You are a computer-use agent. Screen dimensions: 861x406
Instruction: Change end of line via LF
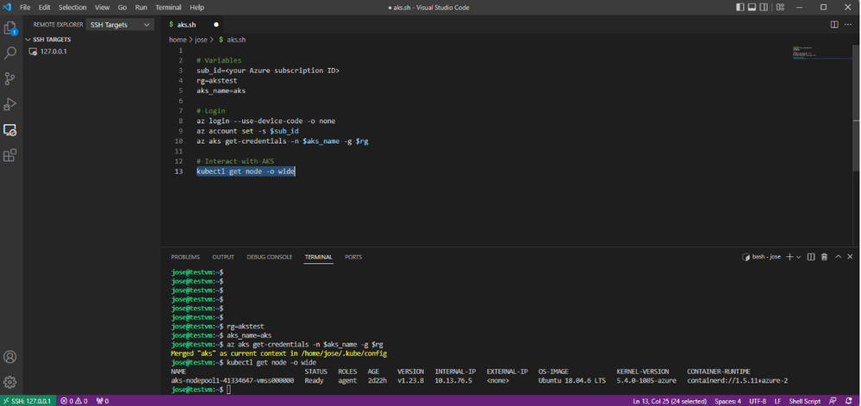(x=777, y=401)
